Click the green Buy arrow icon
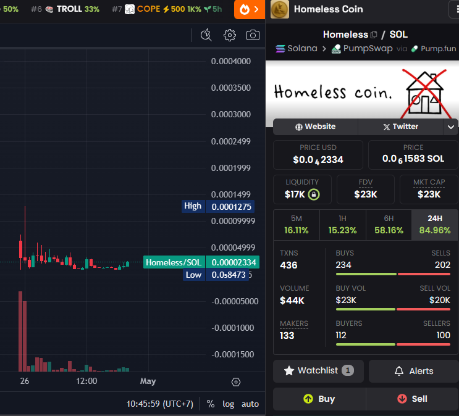Image resolution: width=459 pixels, height=416 pixels. click(x=308, y=399)
